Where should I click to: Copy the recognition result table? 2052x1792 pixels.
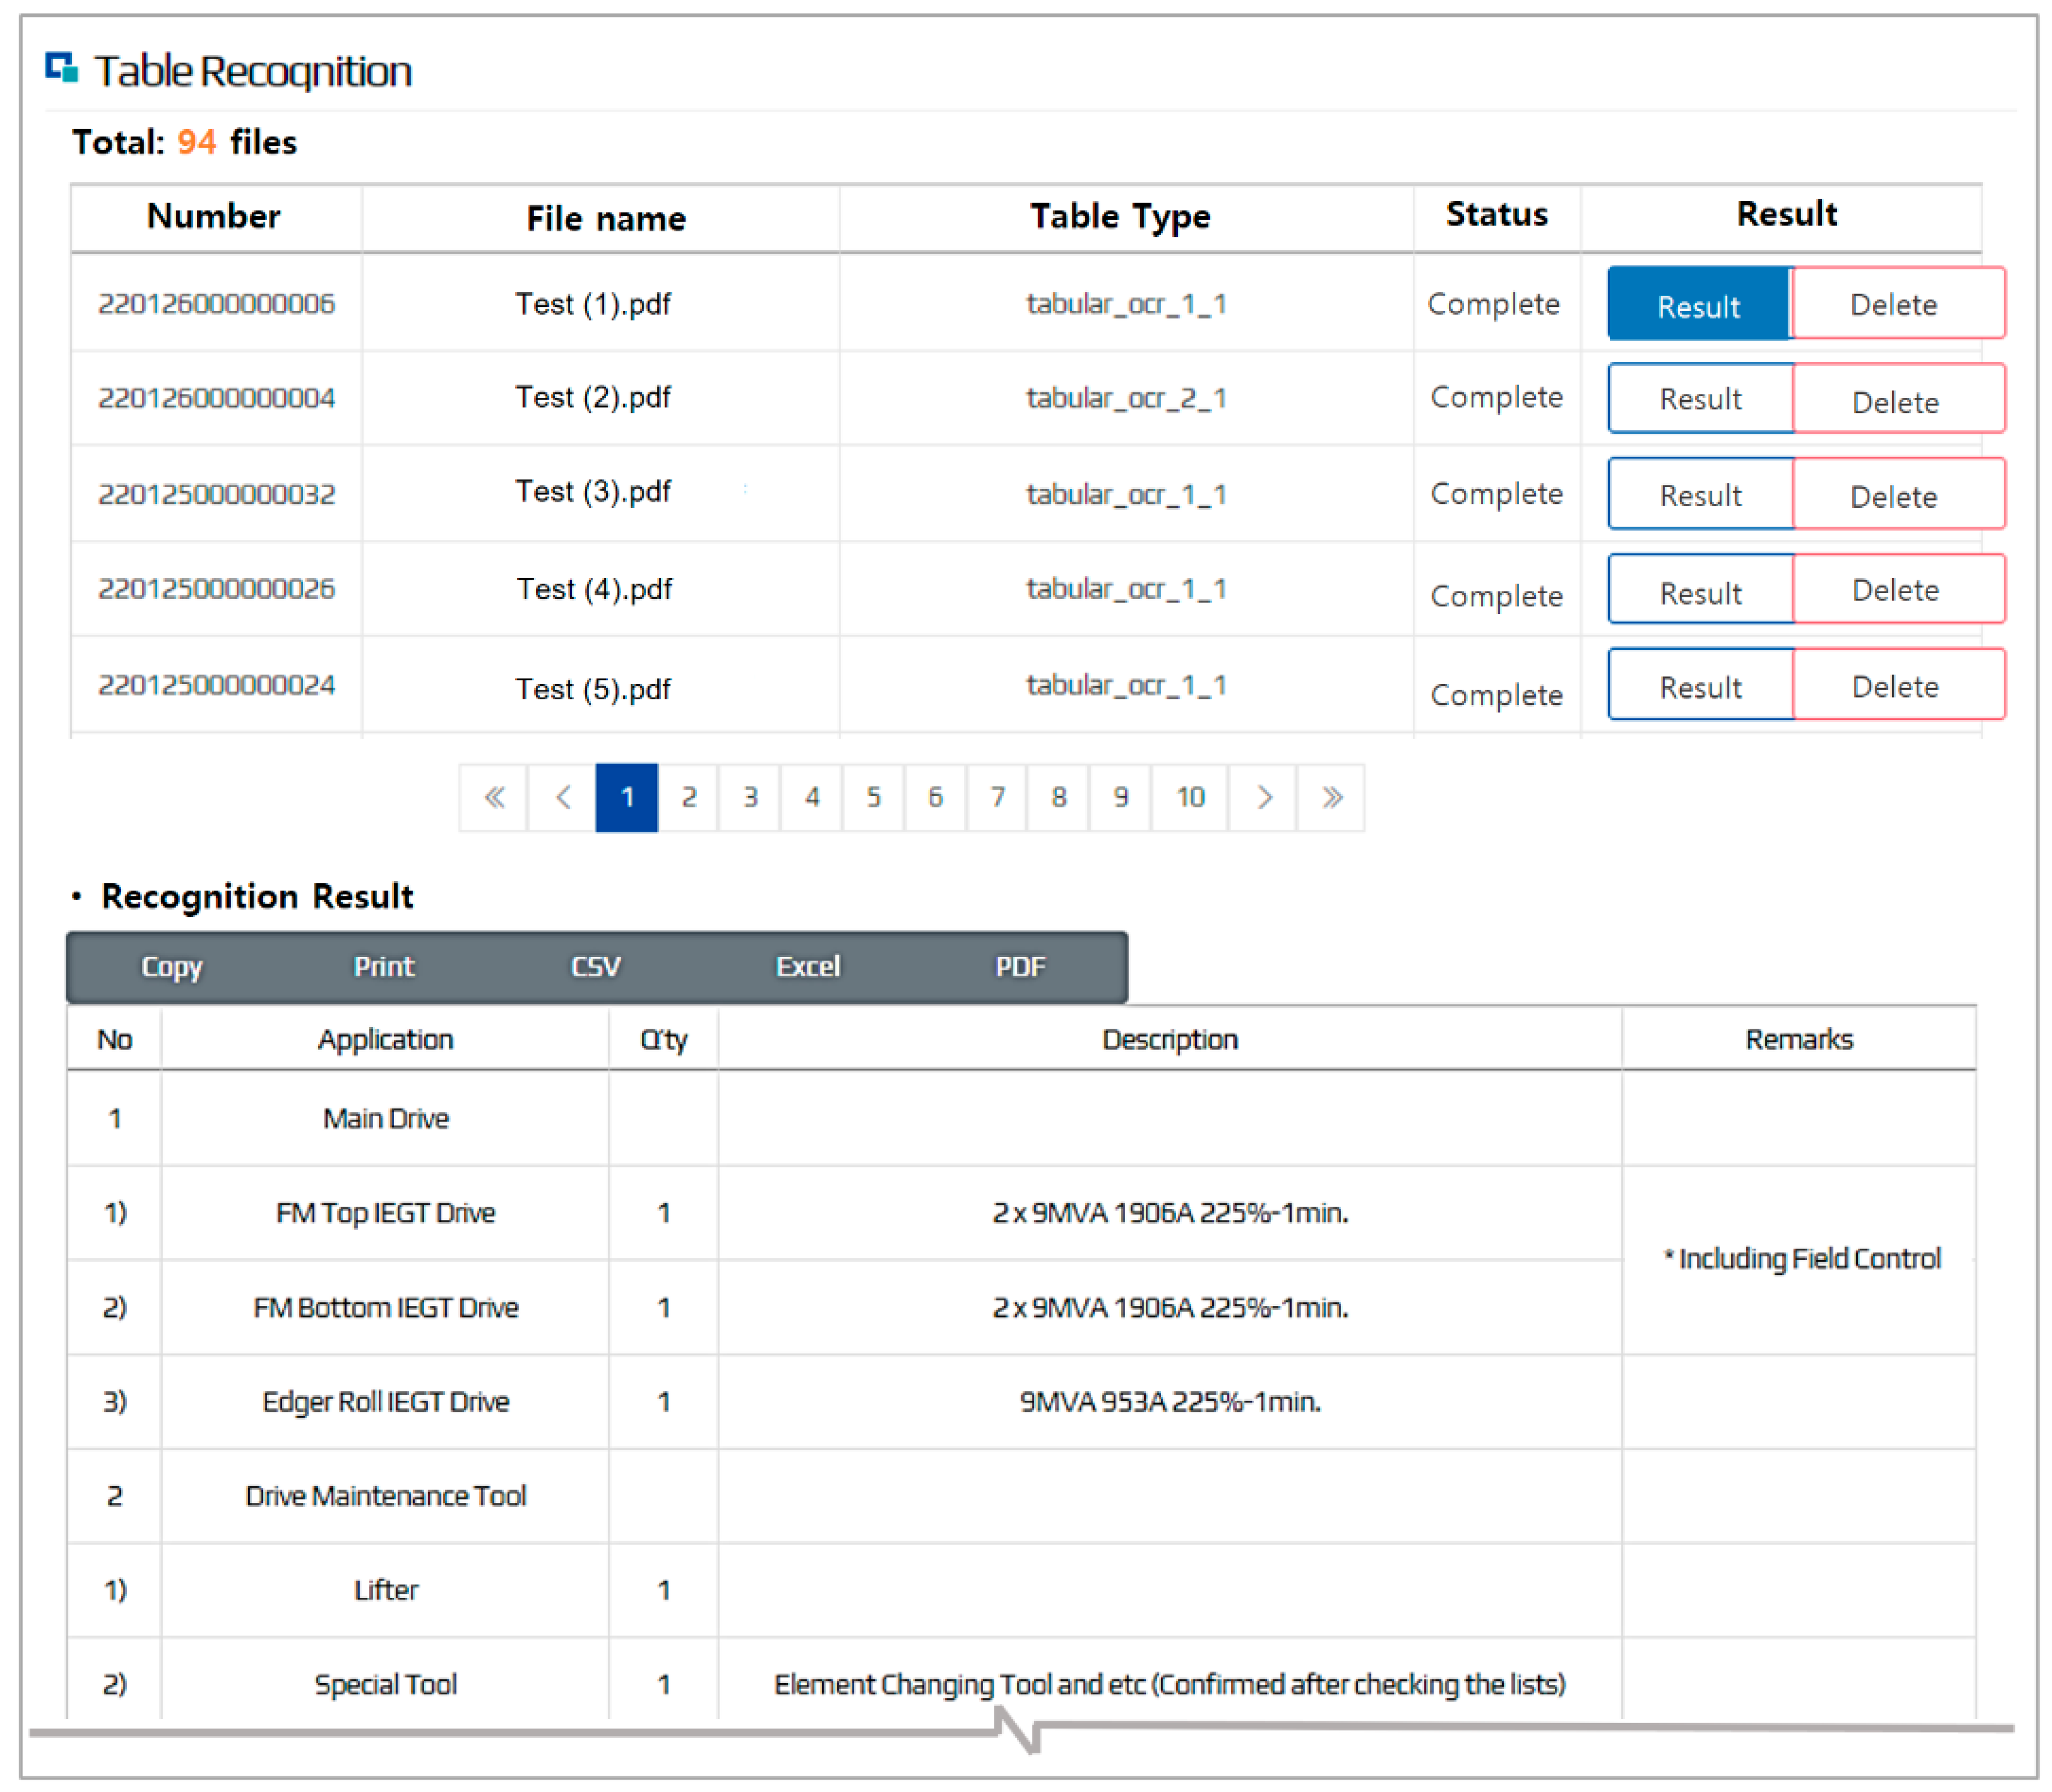click(x=172, y=966)
